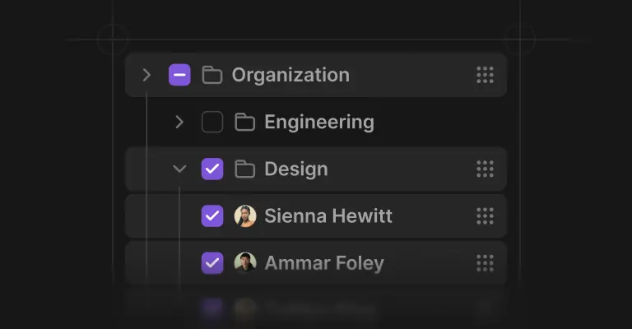
Task: Uncheck the Sienna Hewitt checkbox
Action: coord(212,216)
